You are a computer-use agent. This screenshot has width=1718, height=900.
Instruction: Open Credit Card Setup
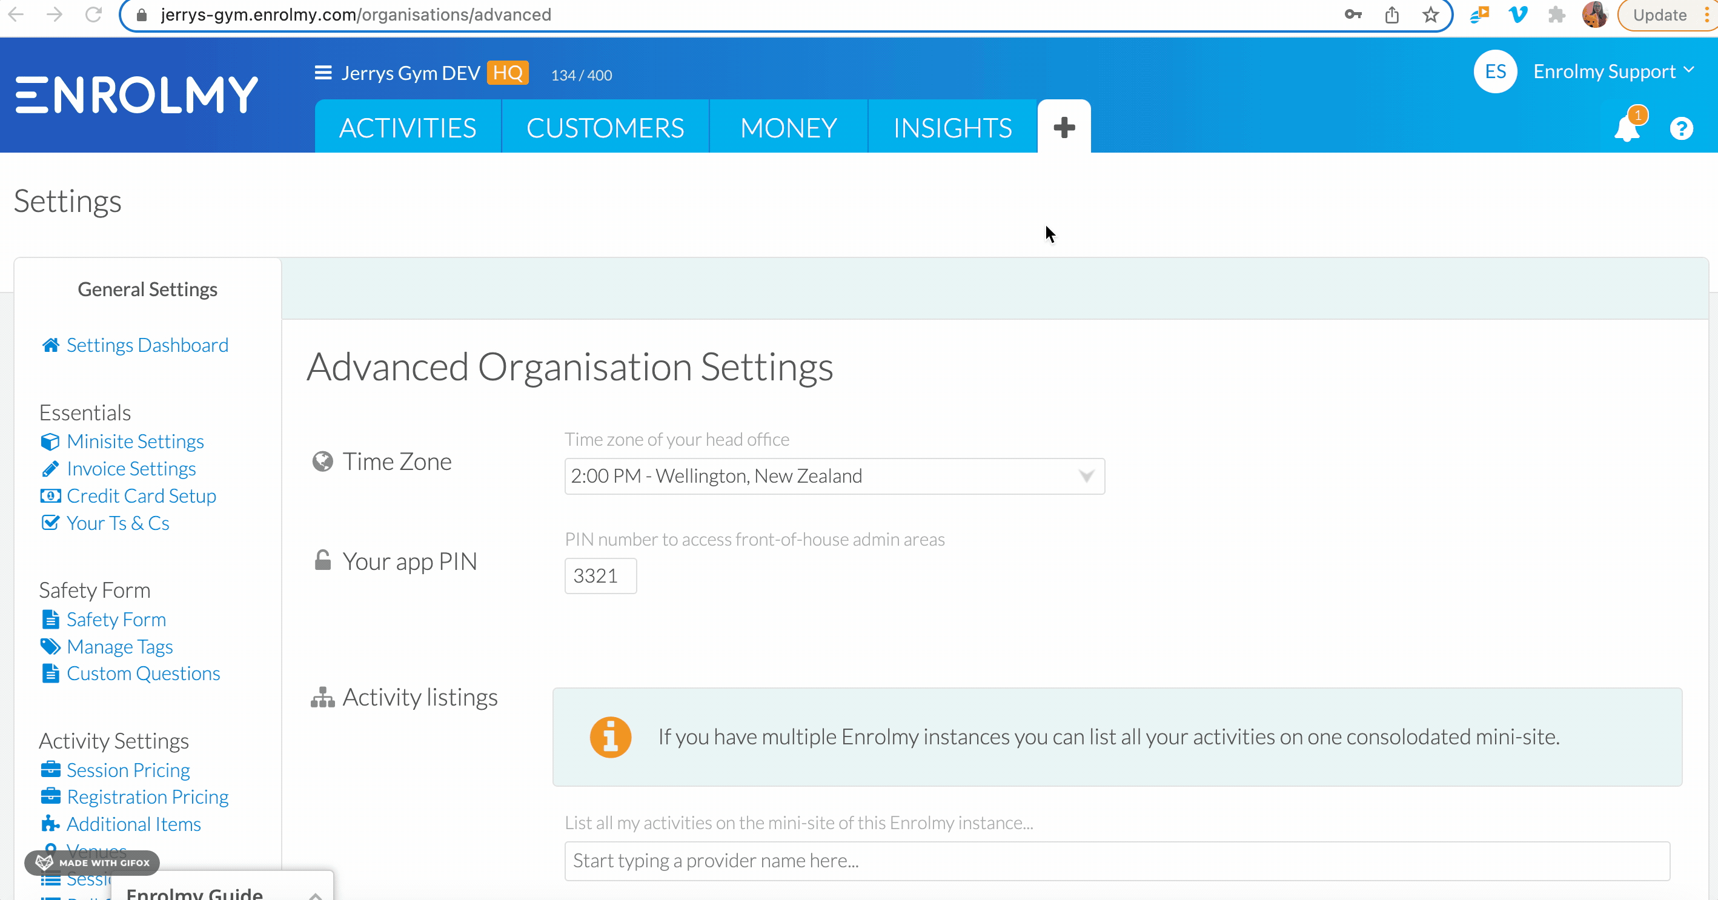pos(141,495)
